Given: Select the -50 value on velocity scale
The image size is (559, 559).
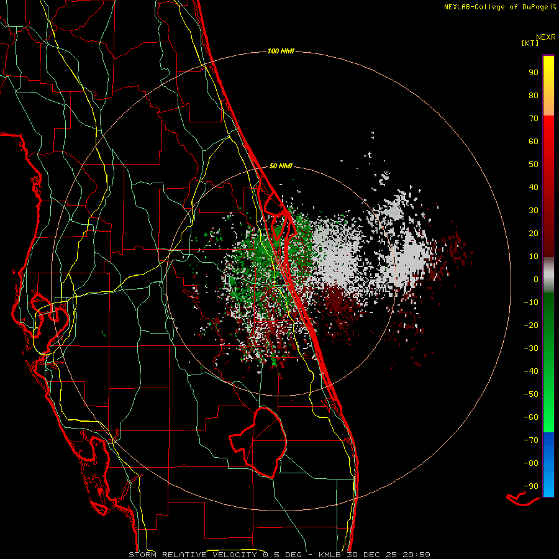Looking at the screenshot, I should point(531,394).
